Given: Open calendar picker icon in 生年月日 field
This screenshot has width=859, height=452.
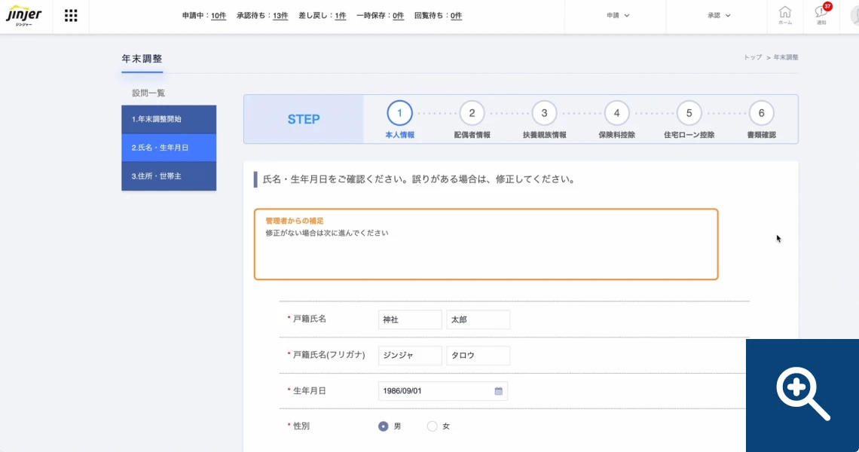Looking at the screenshot, I should click(499, 391).
